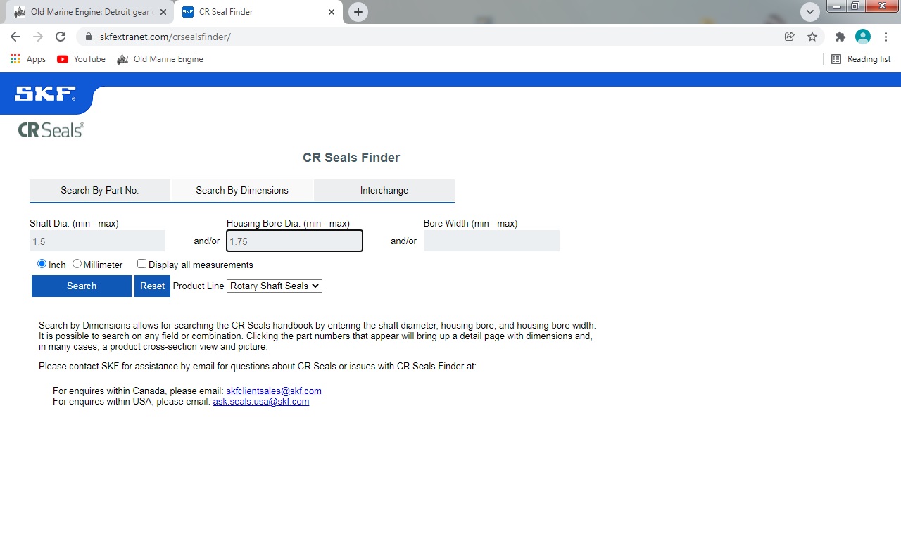Click the CR Seals logo
Image resolution: width=901 pixels, height=539 pixels.
(51, 129)
